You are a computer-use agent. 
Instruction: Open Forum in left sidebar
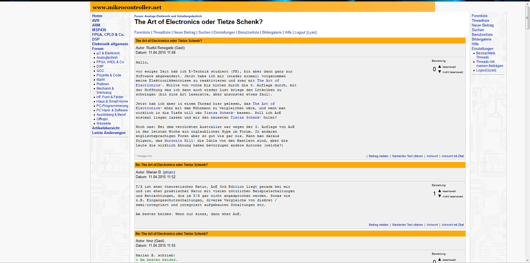[98, 48]
